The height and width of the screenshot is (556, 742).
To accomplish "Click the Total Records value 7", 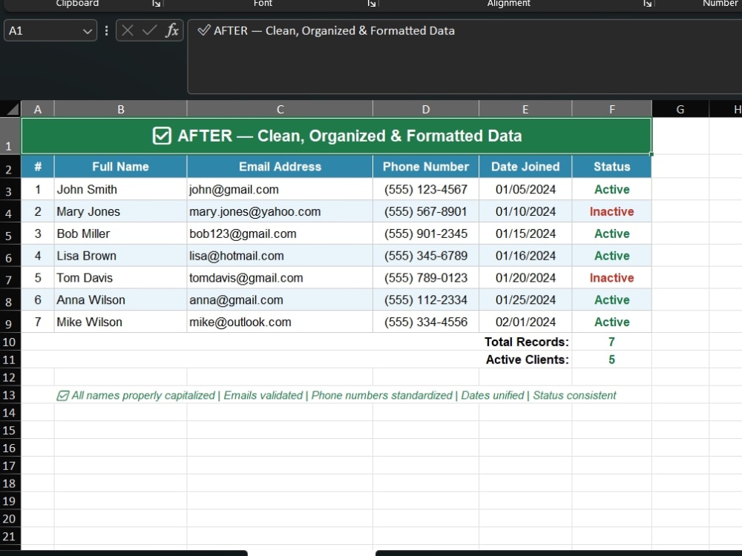I will pos(612,342).
